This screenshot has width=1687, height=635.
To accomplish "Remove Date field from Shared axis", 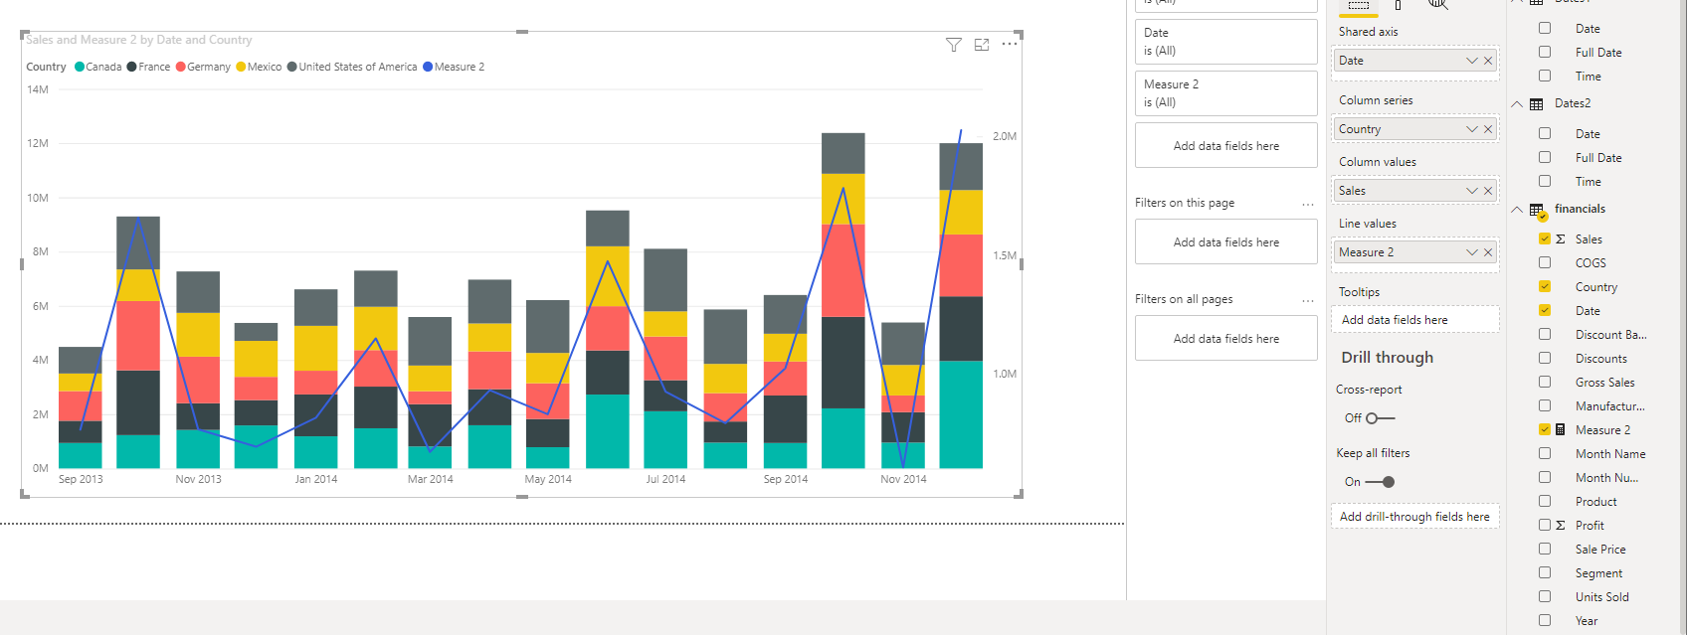I will 1488,61.
